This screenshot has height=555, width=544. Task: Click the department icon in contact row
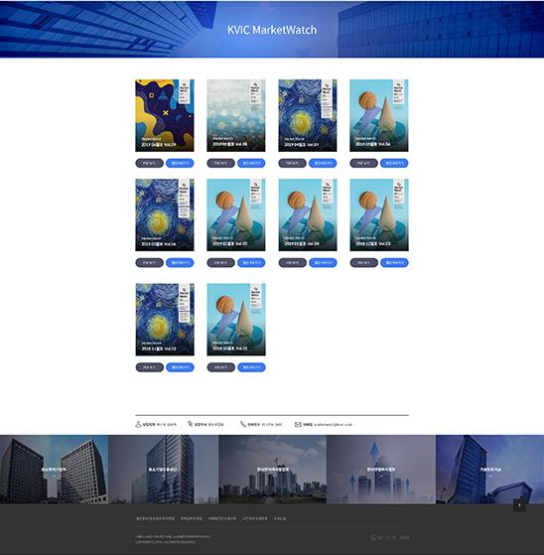pyautogui.click(x=190, y=424)
